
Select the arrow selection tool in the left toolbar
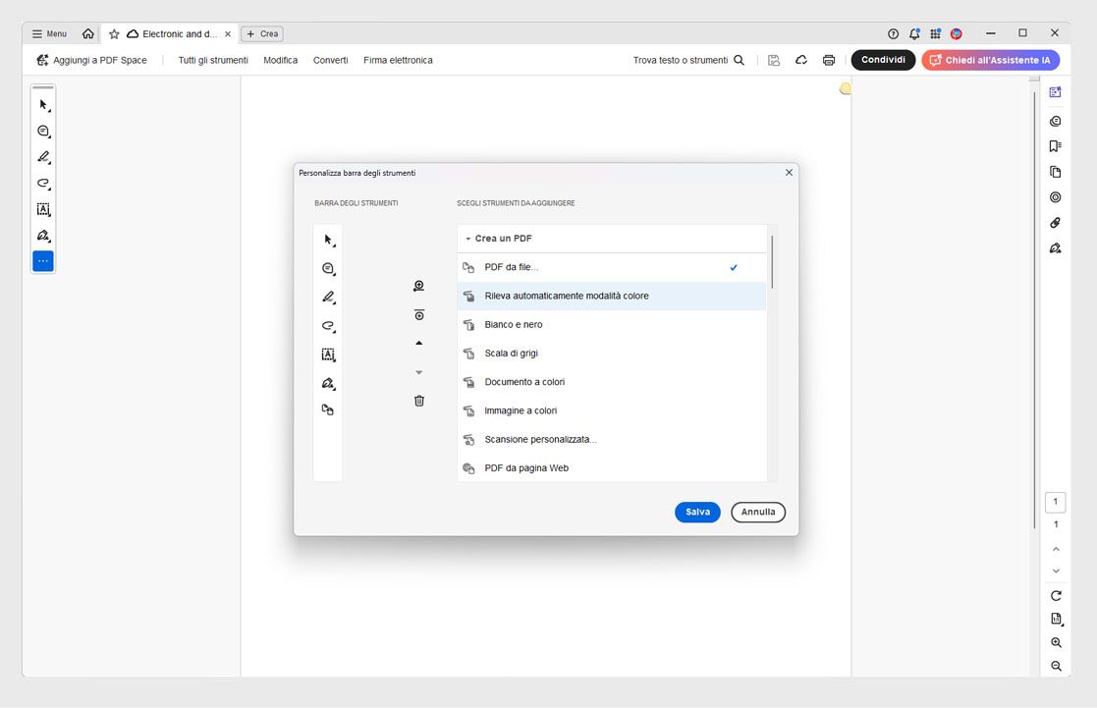point(42,103)
